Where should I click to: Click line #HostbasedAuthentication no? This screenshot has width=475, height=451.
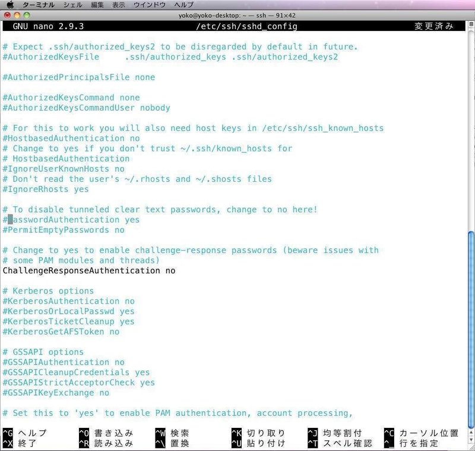pos(71,138)
